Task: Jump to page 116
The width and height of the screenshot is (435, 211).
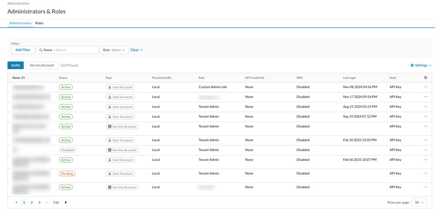Action: pos(56,203)
